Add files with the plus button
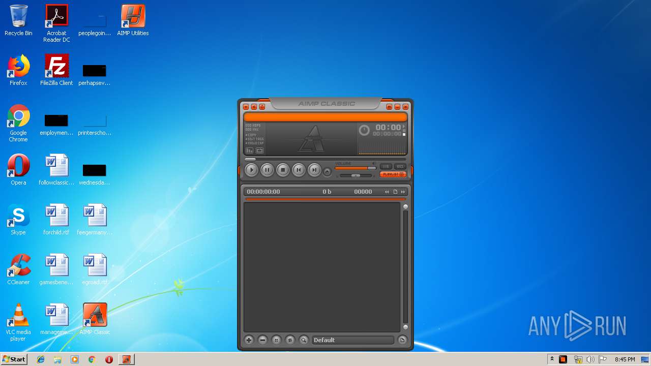651x366 pixels. (249, 340)
